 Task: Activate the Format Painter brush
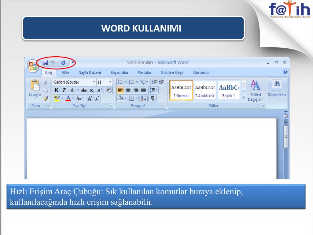click(46, 98)
